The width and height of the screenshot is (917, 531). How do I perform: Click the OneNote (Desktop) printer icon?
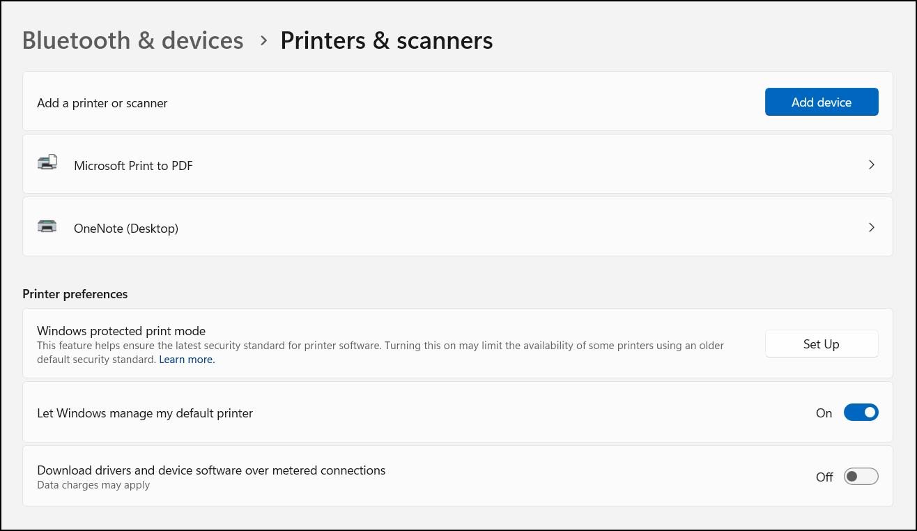[47, 226]
